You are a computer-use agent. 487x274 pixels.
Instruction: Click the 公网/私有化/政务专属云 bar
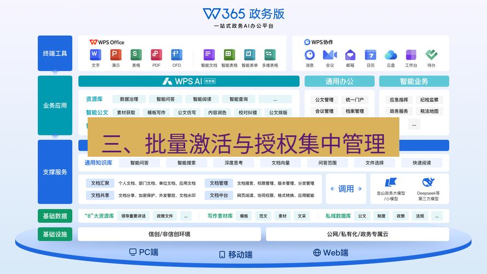tap(358, 234)
